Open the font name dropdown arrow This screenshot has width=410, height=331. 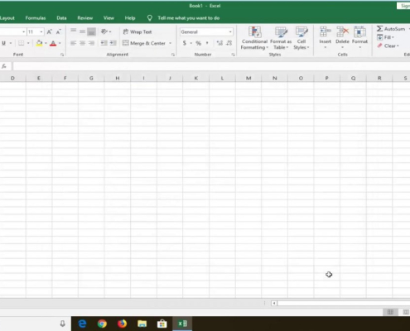pos(23,32)
